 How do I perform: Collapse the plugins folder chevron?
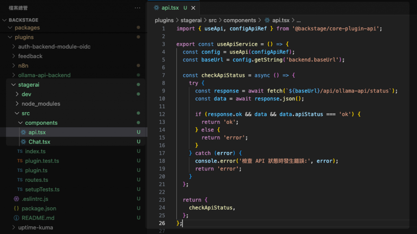point(10,37)
